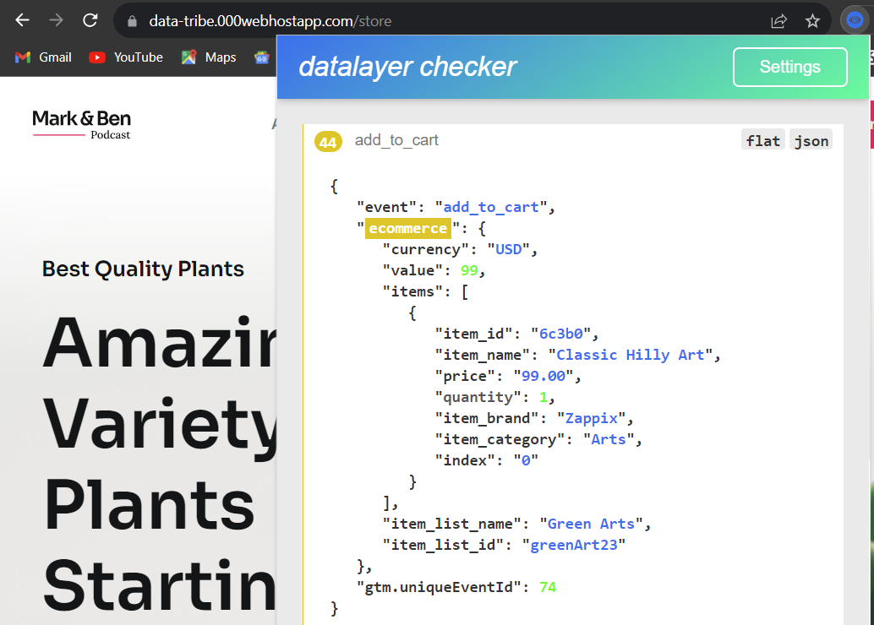This screenshot has width=874, height=625.
Task: Click the address bar URL
Action: pos(270,21)
